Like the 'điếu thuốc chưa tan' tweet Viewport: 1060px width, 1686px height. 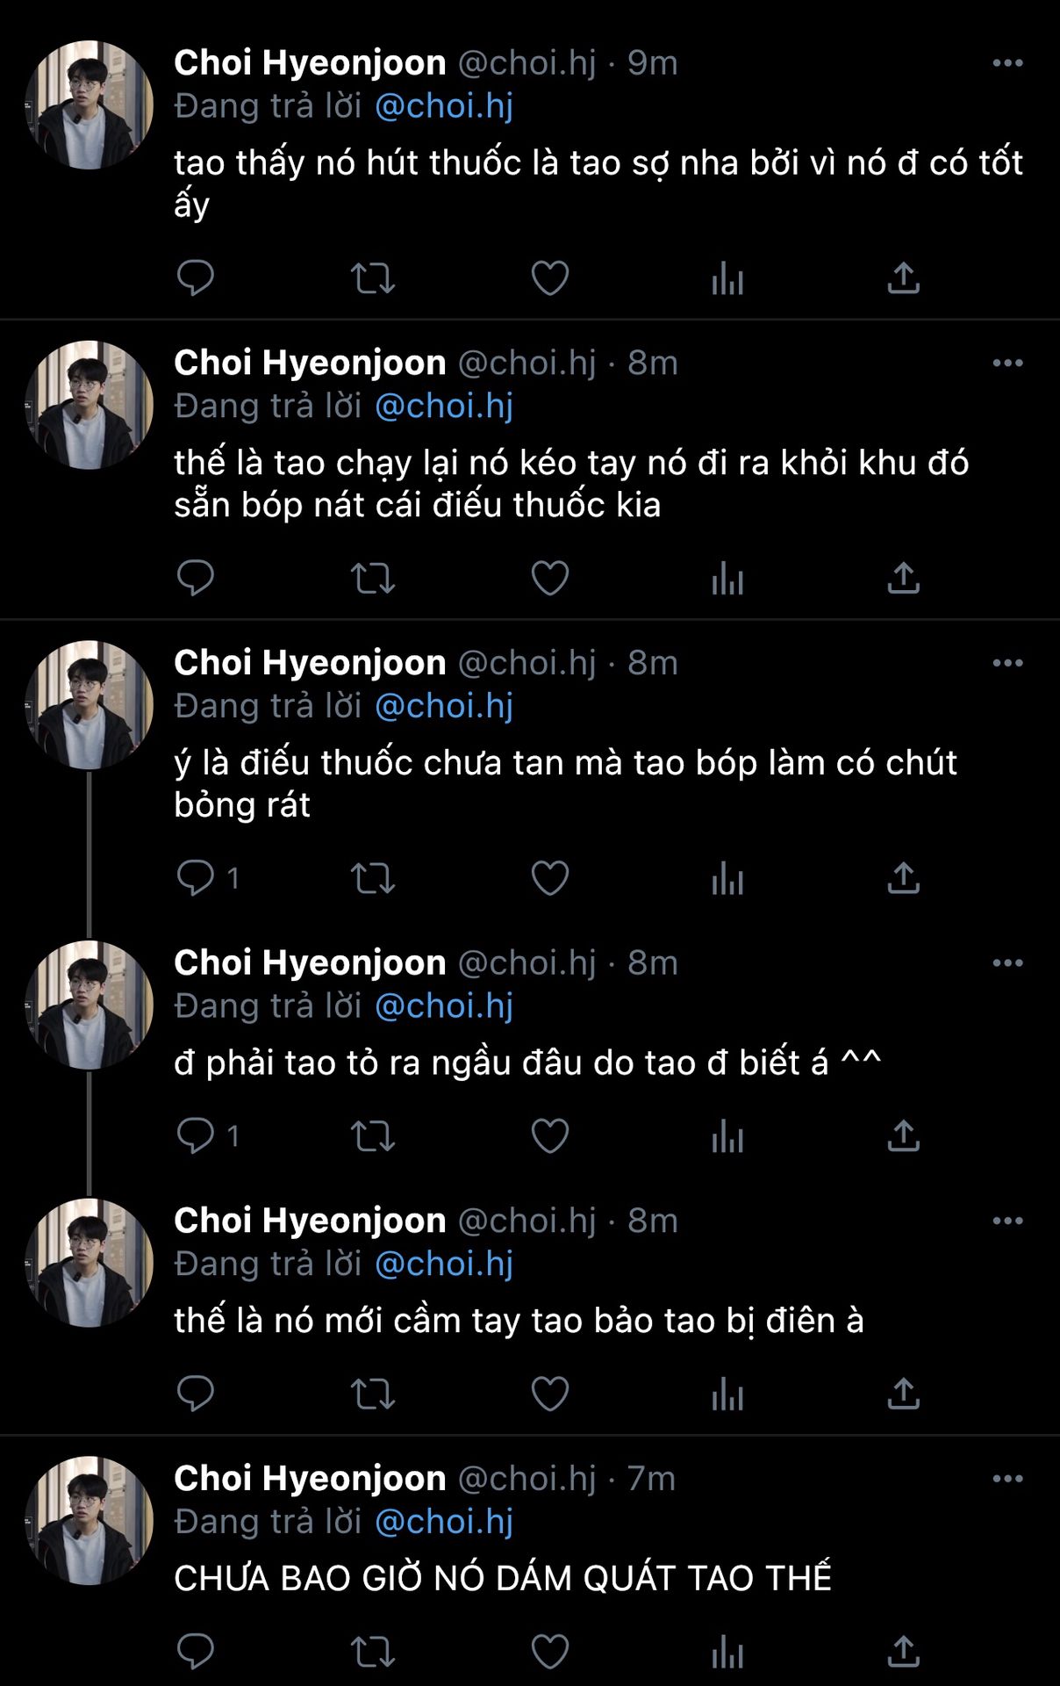(x=550, y=878)
